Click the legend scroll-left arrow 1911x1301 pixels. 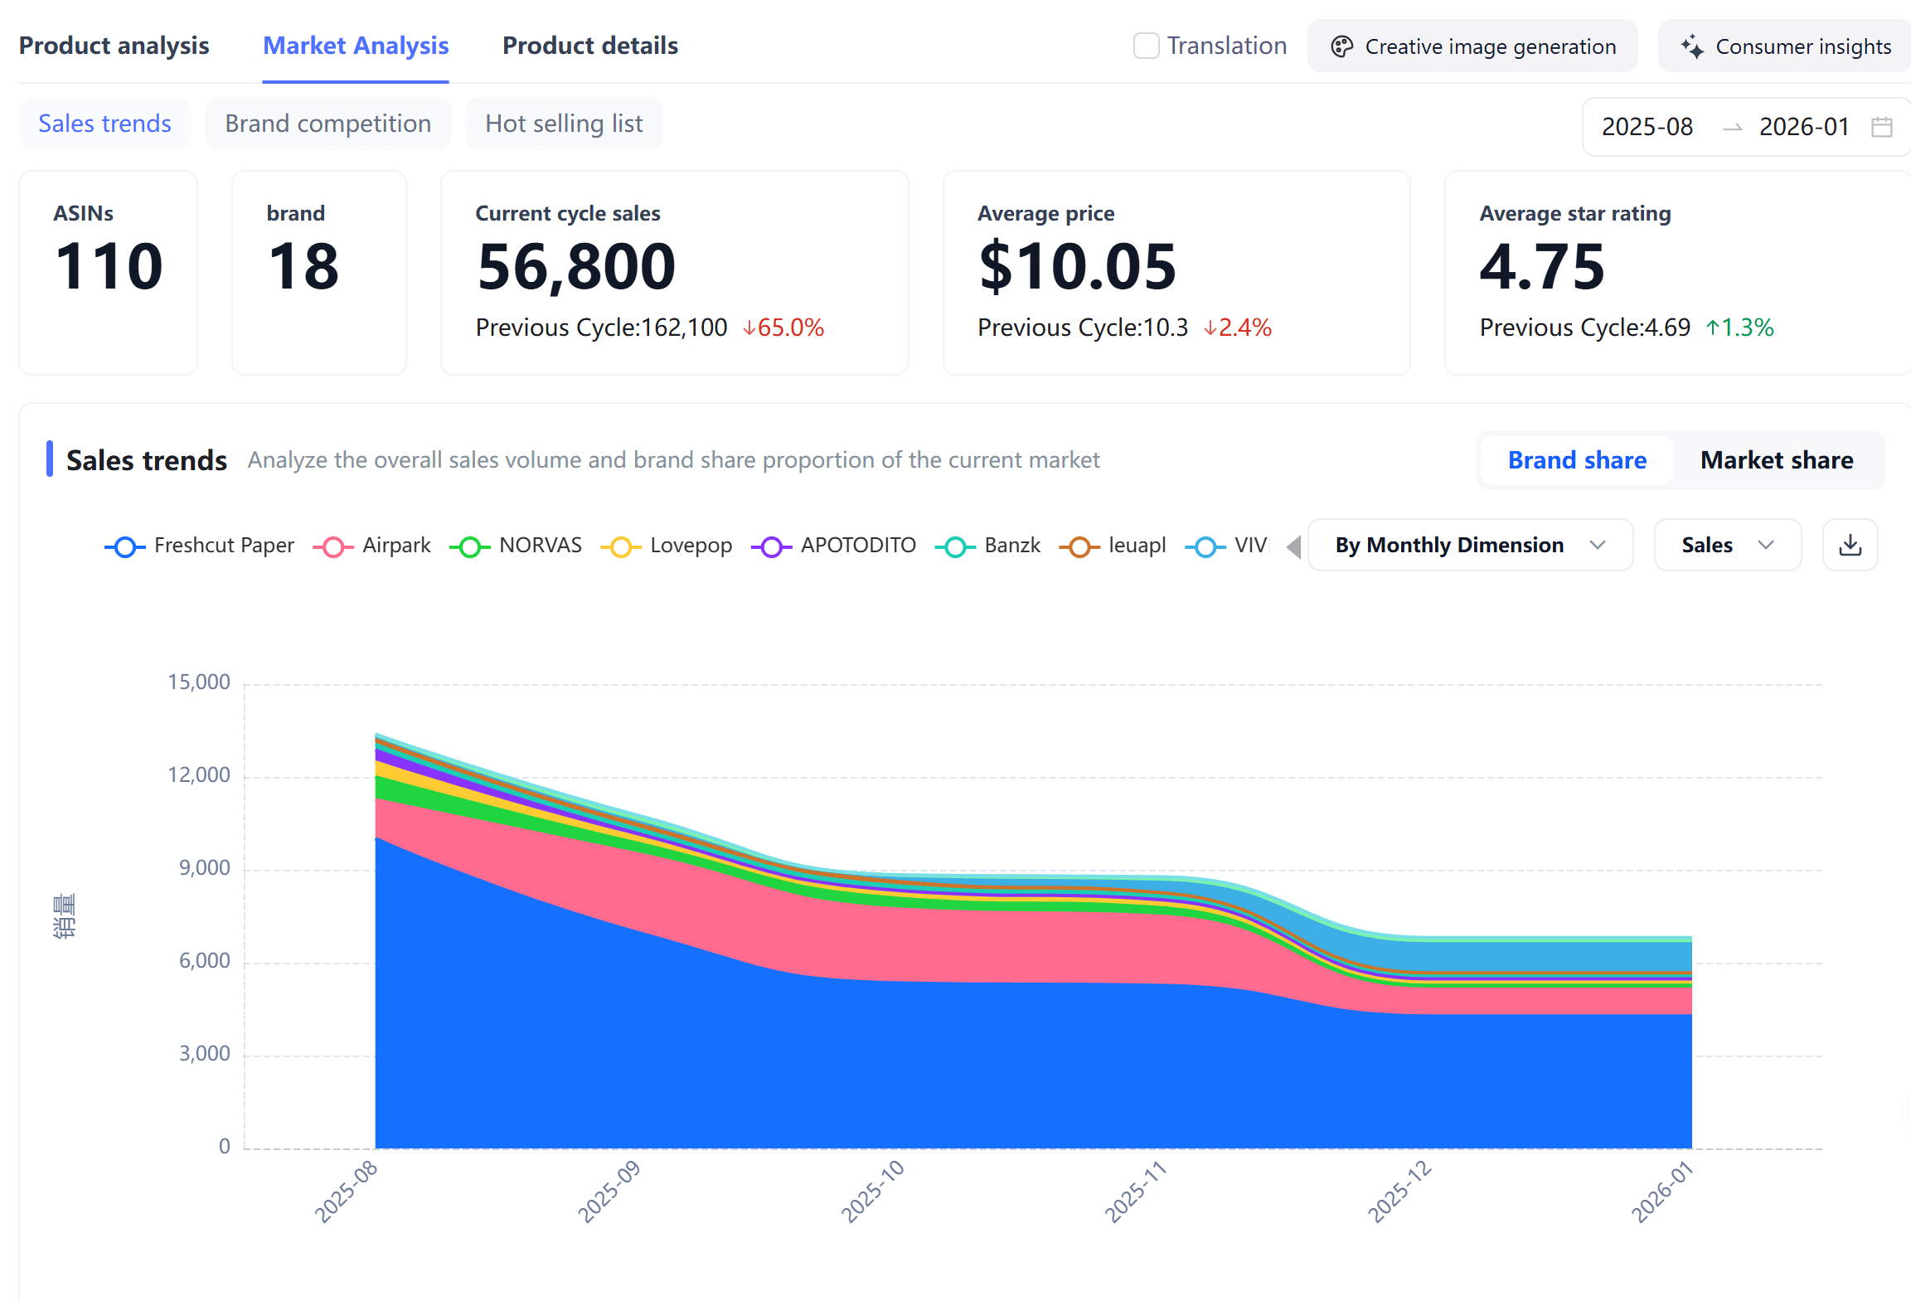tap(1293, 546)
